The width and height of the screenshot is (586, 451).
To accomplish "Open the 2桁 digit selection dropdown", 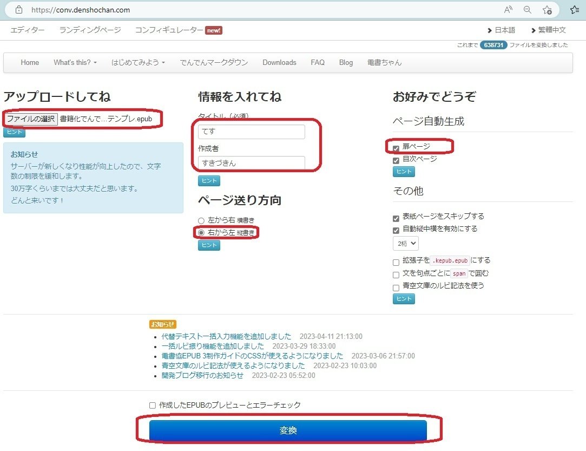I will click(405, 243).
